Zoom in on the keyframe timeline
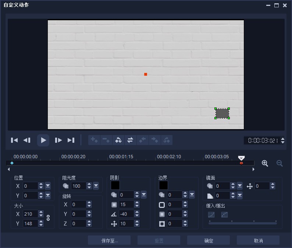This screenshot has height=248, width=292. (265, 163)
